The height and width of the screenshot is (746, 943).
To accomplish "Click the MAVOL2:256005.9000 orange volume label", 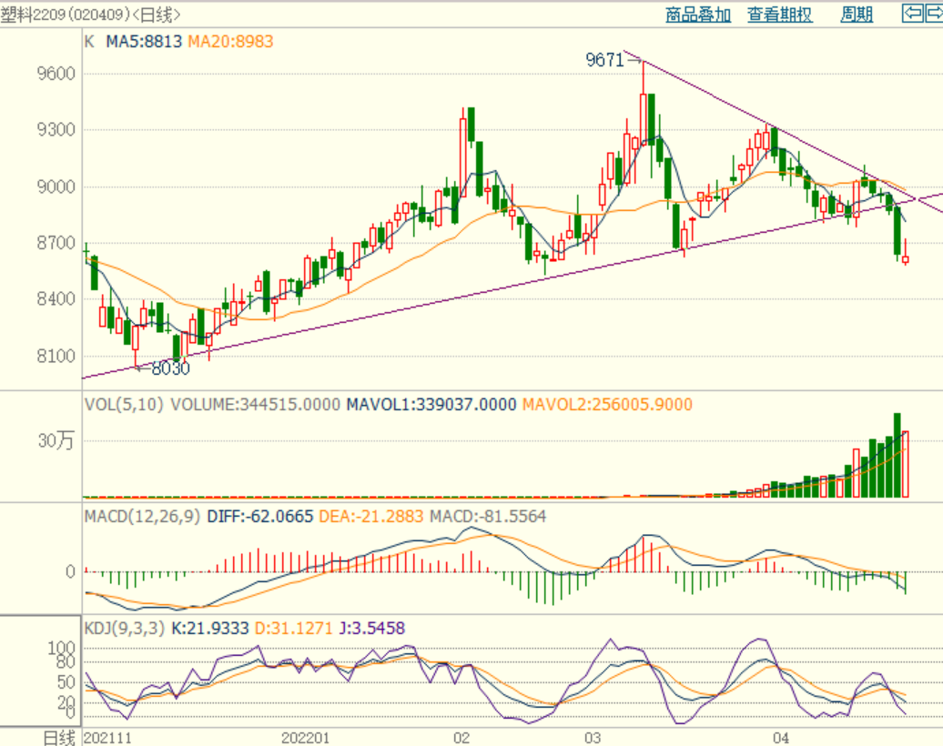I will [606, 405].
